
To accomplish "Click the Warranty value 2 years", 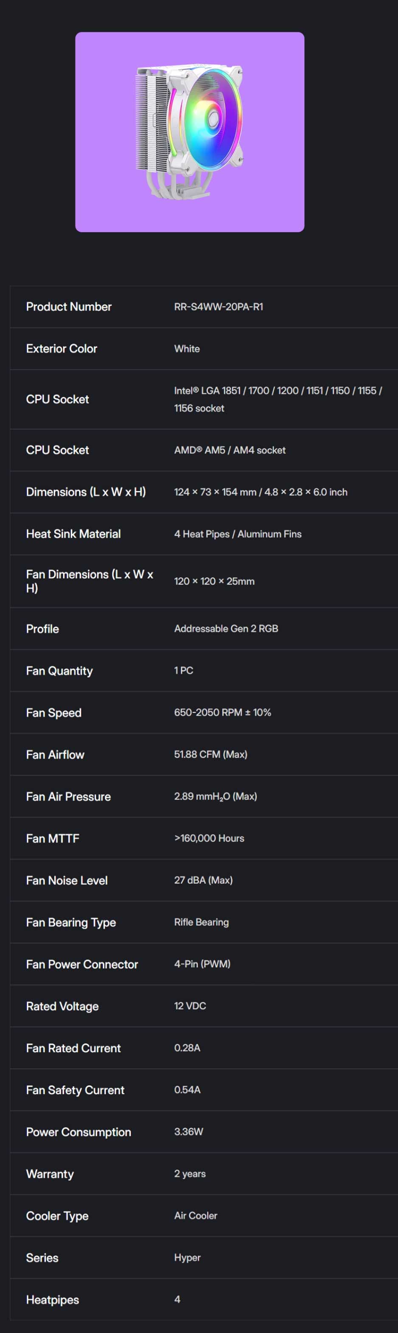I will pos(190,1174).
